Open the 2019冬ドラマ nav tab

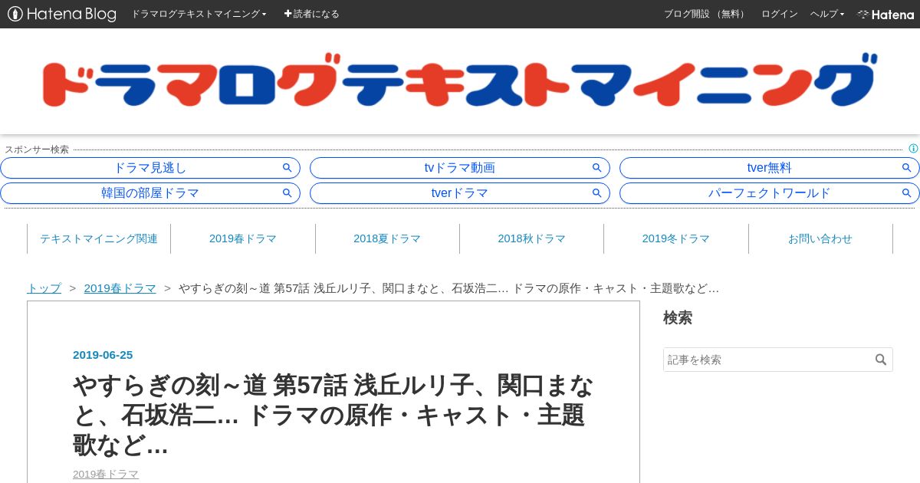(x=676, y=238)
